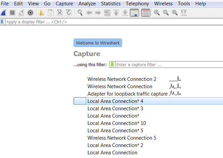The width and height of the screenshot is (223, 158).
Task: Click the green capture filter bookmark
Action: click(112, 64)
